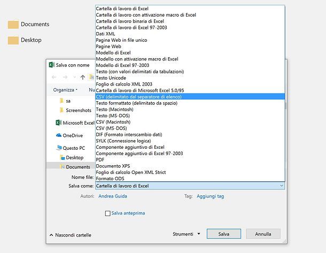Open the Organizza dropdown menu
This screenshot has width=326, height=253.
point(65,90)
